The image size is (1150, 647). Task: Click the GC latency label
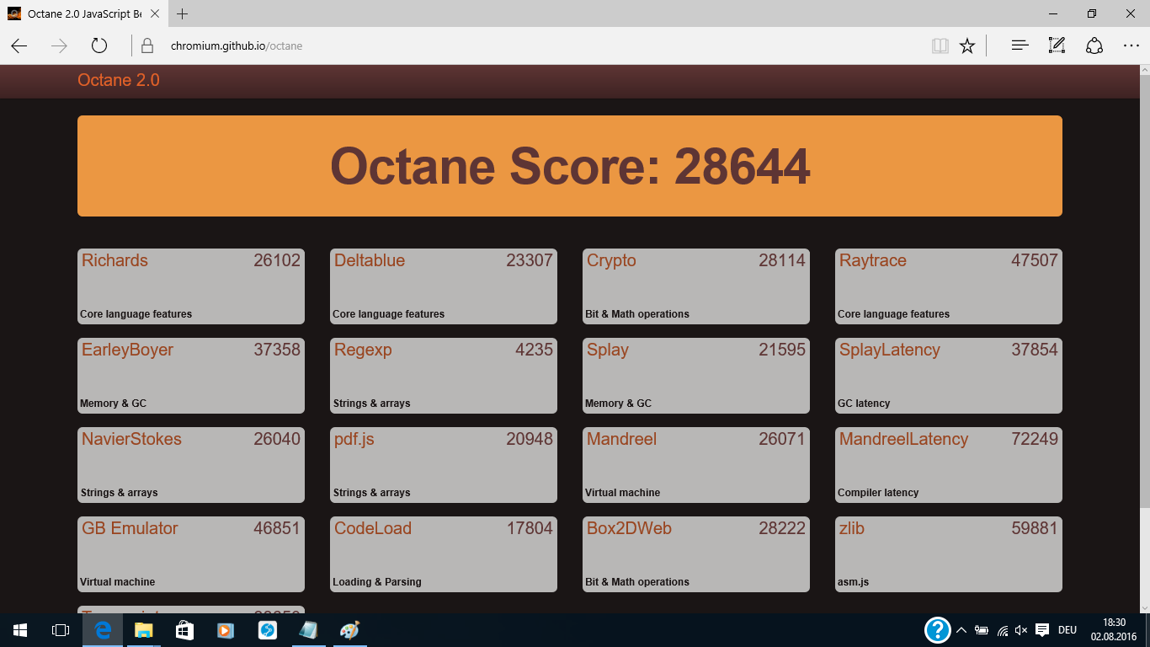864,404
